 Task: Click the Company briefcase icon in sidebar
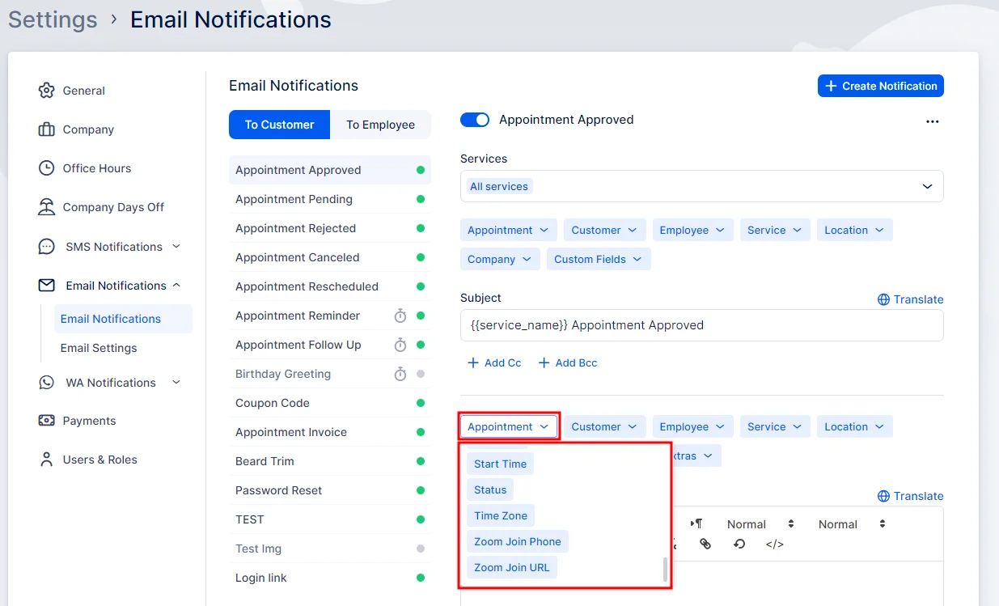(47, 129)
